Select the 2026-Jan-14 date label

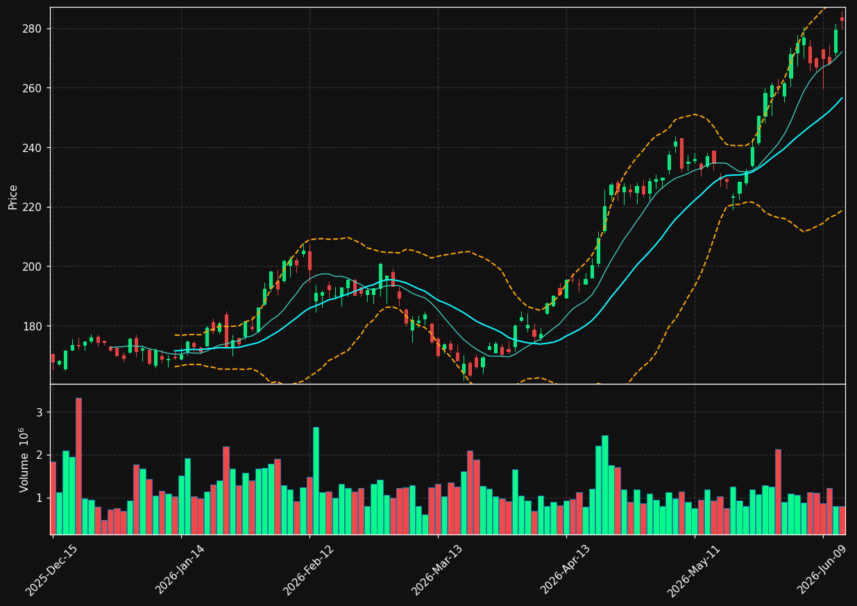(180, 569)
